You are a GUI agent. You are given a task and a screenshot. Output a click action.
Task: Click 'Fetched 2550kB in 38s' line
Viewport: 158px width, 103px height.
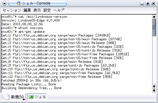click(31, 80)
